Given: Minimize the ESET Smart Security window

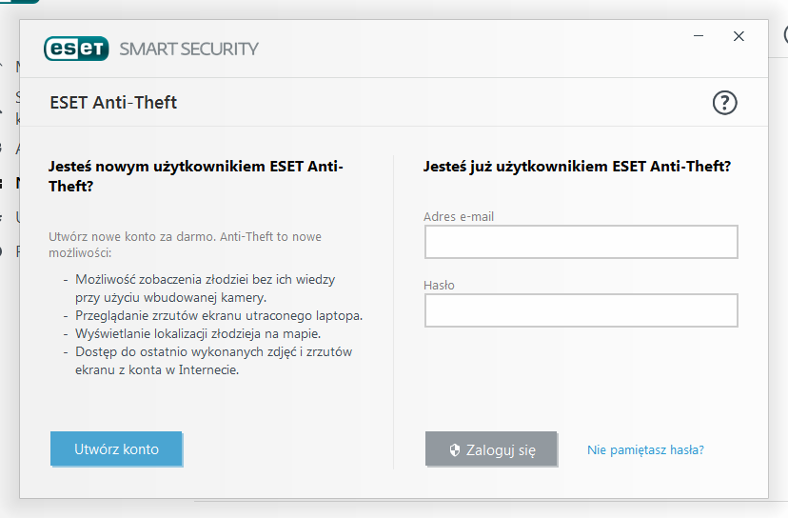Looking at the screenshot, I should coord(699,36).
